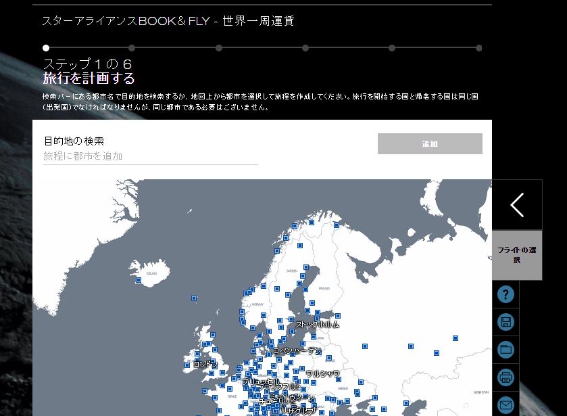Select the Faroe Islands marker in the Atlantic
This screenshot has height=416, width=567.
194,298
